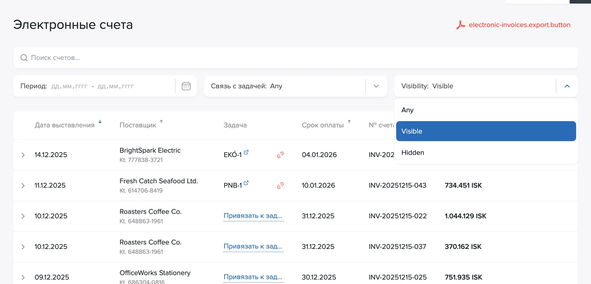
Task: Click Привязать к зад... for INV-20251215-037
Action: [x=253, y=246]
